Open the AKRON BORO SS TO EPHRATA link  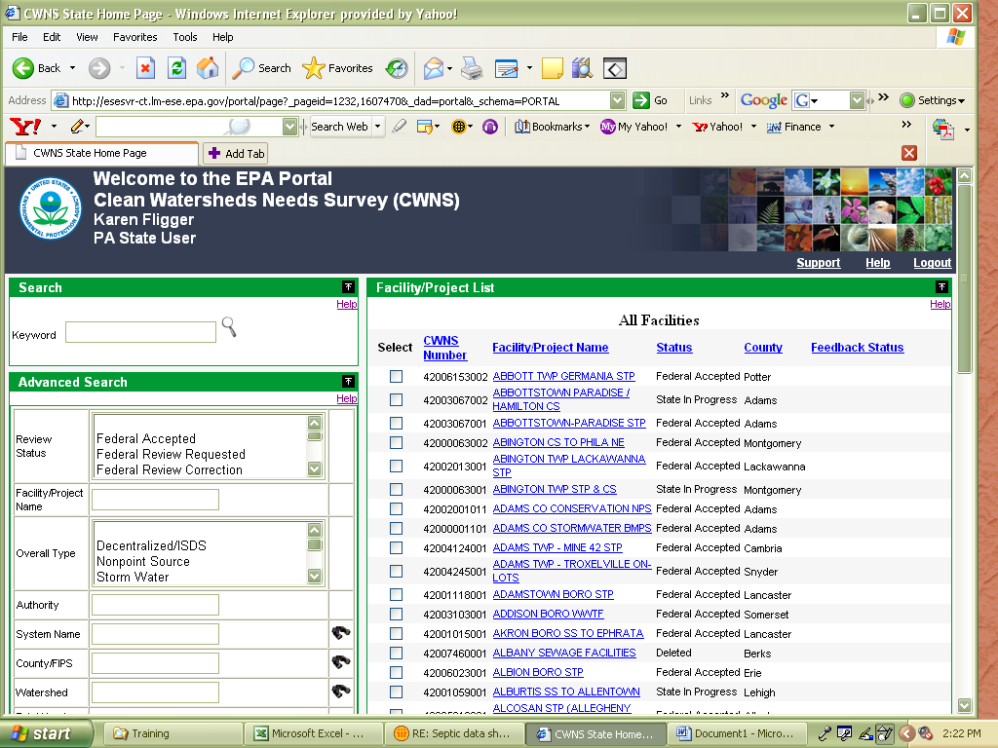(x=567, y=633)
